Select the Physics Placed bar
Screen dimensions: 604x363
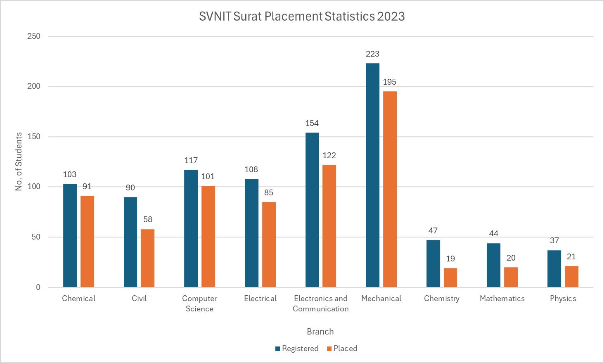tap(571, 277)
